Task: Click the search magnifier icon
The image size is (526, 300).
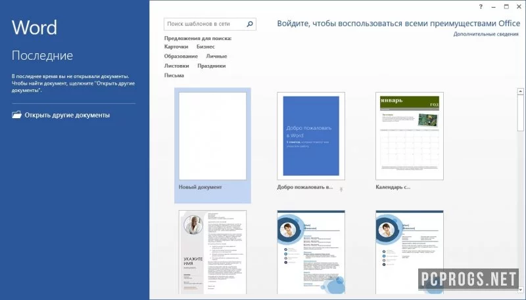Action: pyautogui.click(x=250, y=24)
